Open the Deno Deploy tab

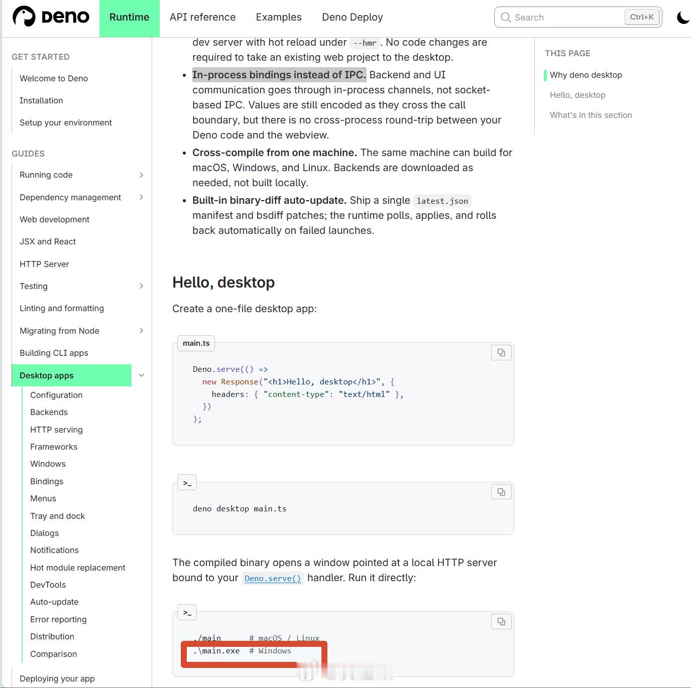353,17
